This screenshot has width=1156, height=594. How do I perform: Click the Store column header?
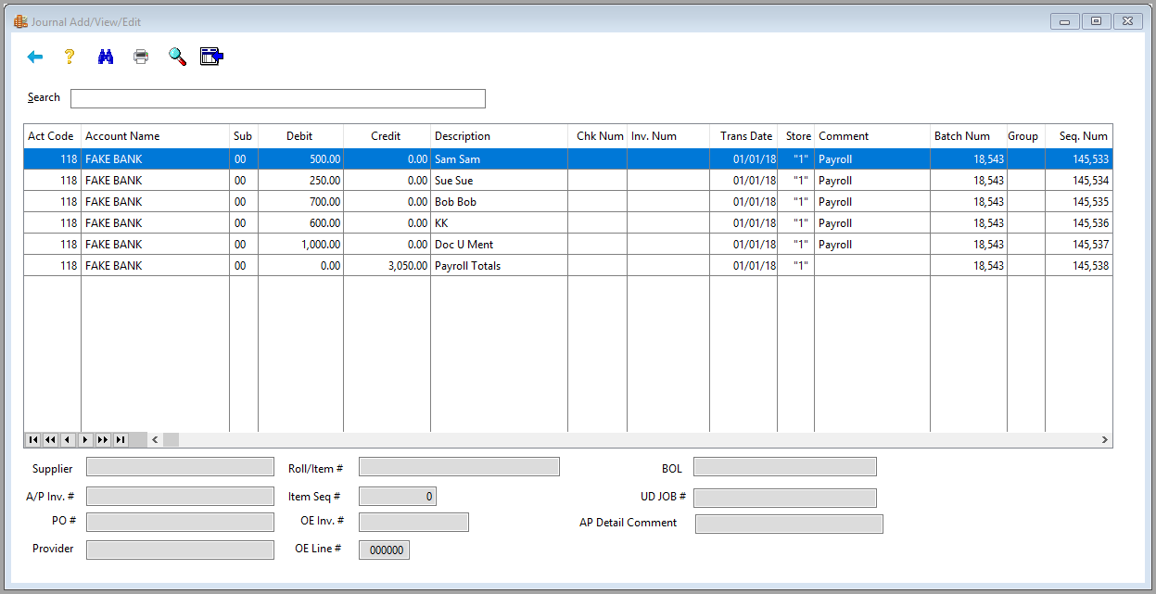(x=796, y=136)
